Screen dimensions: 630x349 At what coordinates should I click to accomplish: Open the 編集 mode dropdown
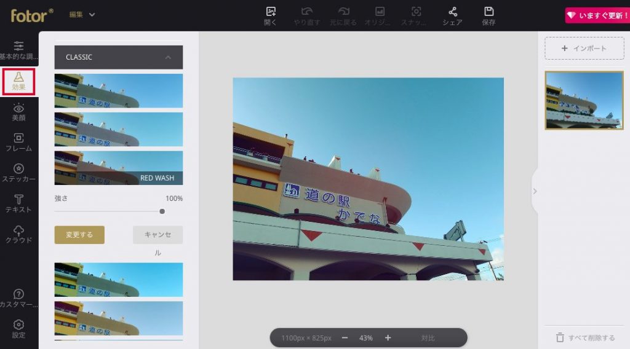coord(82,15)
